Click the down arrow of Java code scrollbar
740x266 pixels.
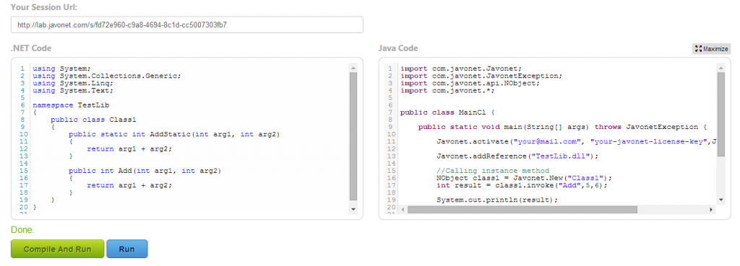click(x=720, y=200)
